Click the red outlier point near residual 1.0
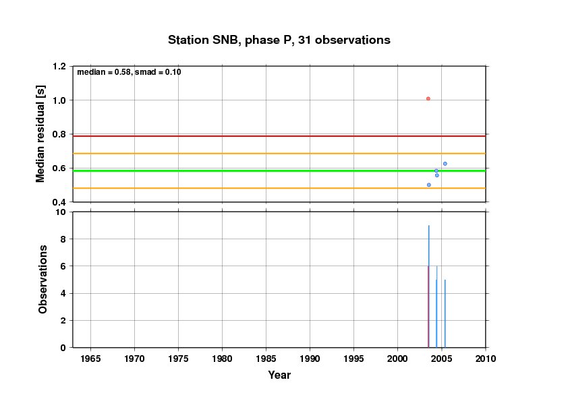This screenshot has width=568, height=401. pos(428,98)
